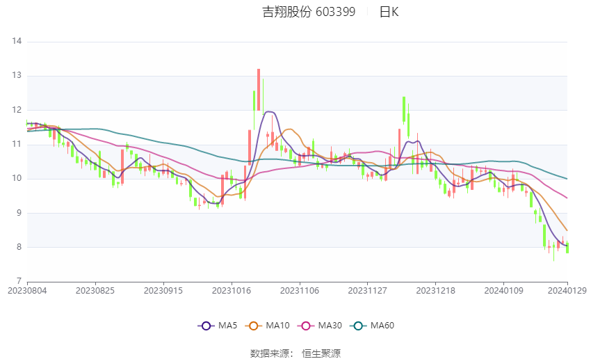Click the tall green candlestick at the December peak
The width and height of the screenshot is (591, 359).
click(404, 109)
